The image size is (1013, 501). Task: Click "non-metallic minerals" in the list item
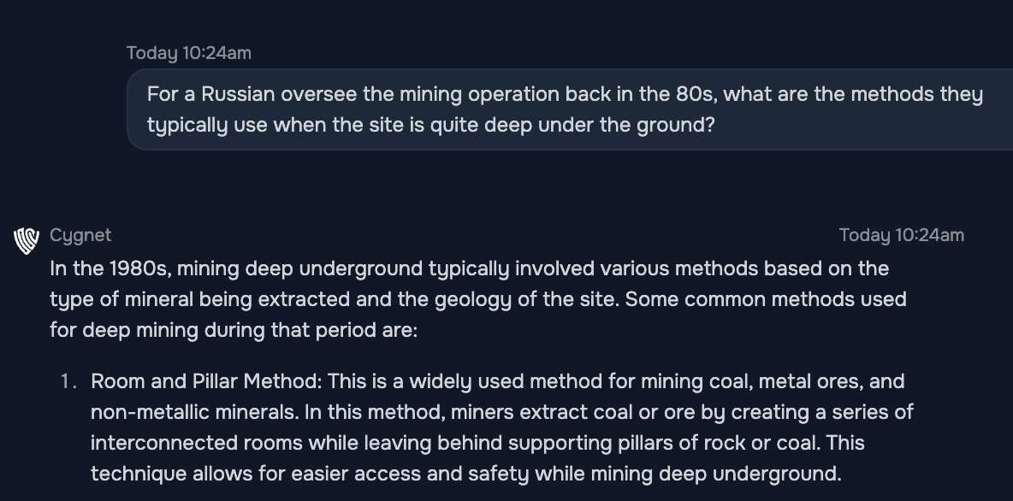pyautogui.click(x=193, y=412)
